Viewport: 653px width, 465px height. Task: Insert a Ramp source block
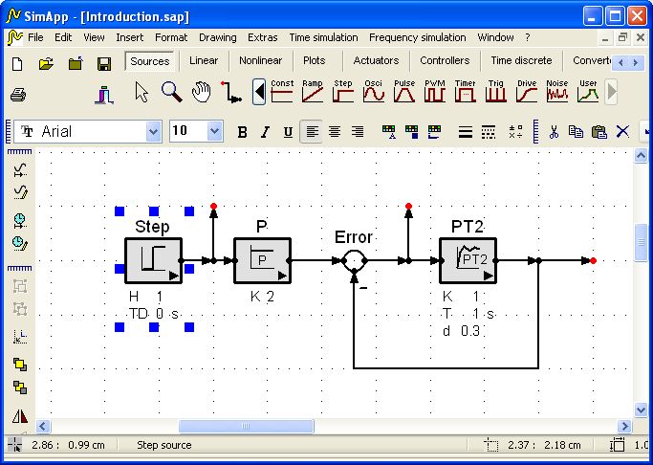pos(313,91)
